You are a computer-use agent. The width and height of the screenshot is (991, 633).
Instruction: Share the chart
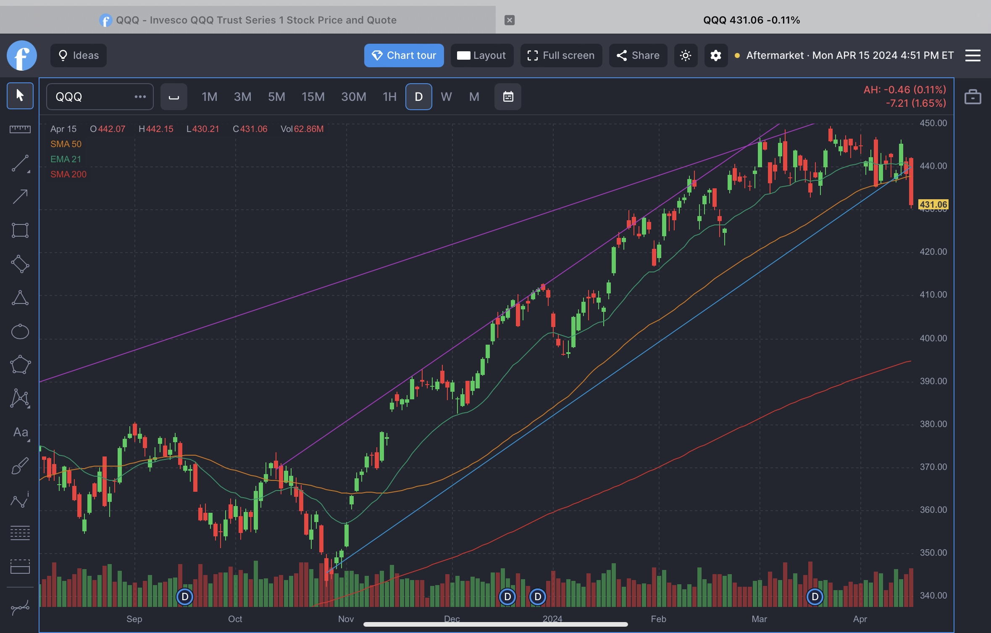click(x=638, y=55)
